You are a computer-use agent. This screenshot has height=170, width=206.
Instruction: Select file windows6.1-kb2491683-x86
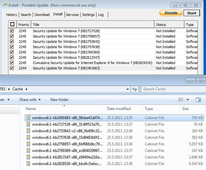click(114, 118)
